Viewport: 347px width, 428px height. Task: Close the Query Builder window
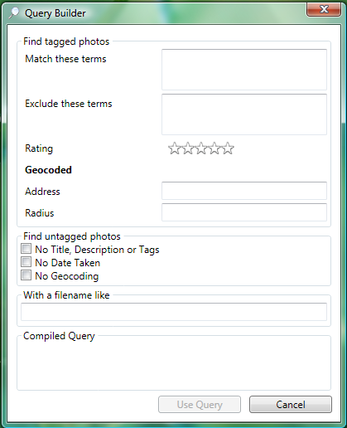pos(324,9)
